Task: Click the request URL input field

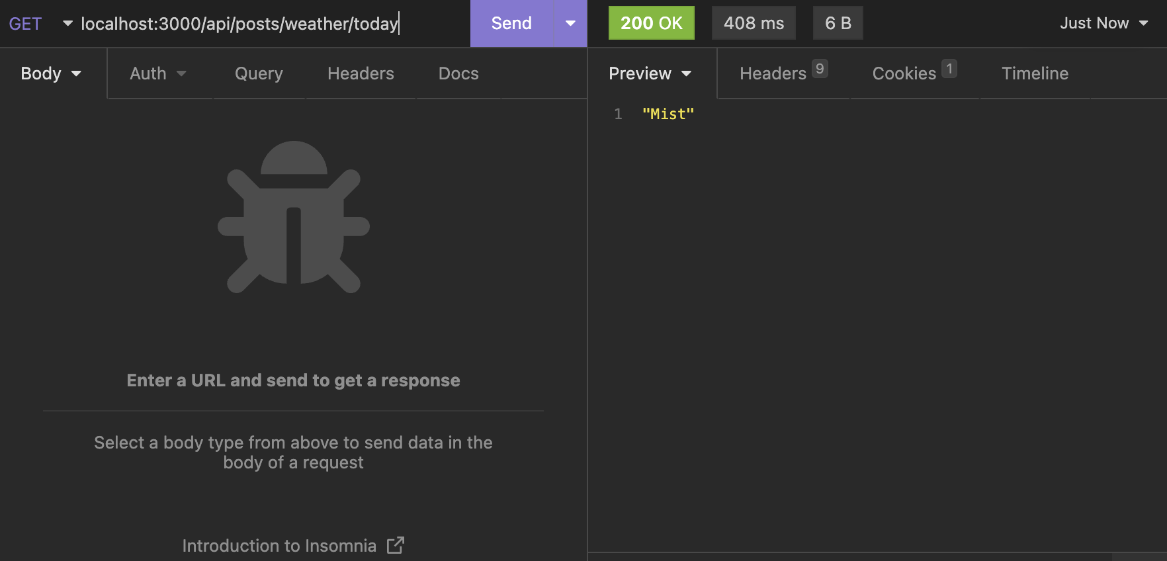Action: (x=271, y=24)
